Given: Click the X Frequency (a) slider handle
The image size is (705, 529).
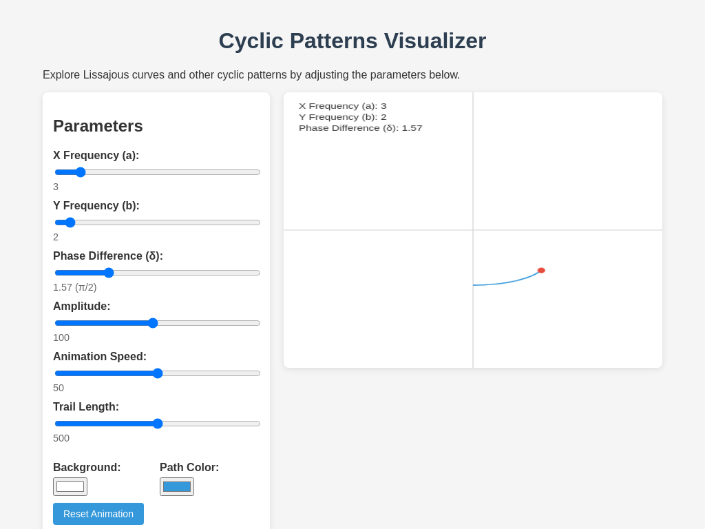Looking at the screenshot, I should pyautogui.click(x=80, y=172).
